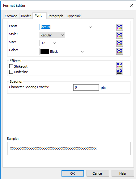This screenshot has width=136, height=179.
Task: Open formula editor for Strikeout
Action: (120, 65)
